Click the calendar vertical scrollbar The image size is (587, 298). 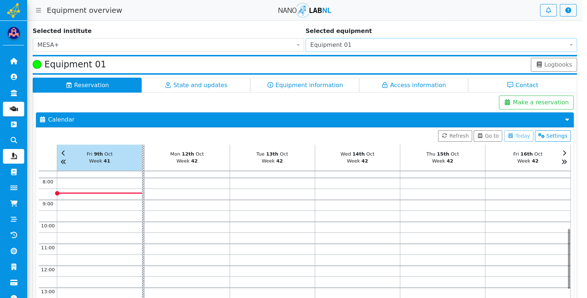(569, 258)
